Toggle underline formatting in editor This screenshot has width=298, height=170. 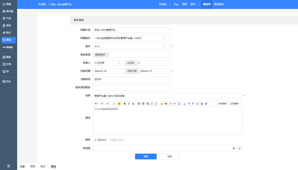pos(133,104)
